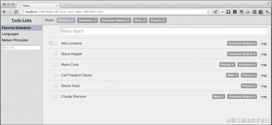Remove Computer Science tag from Claude Shannon

(x=255, y=96)
